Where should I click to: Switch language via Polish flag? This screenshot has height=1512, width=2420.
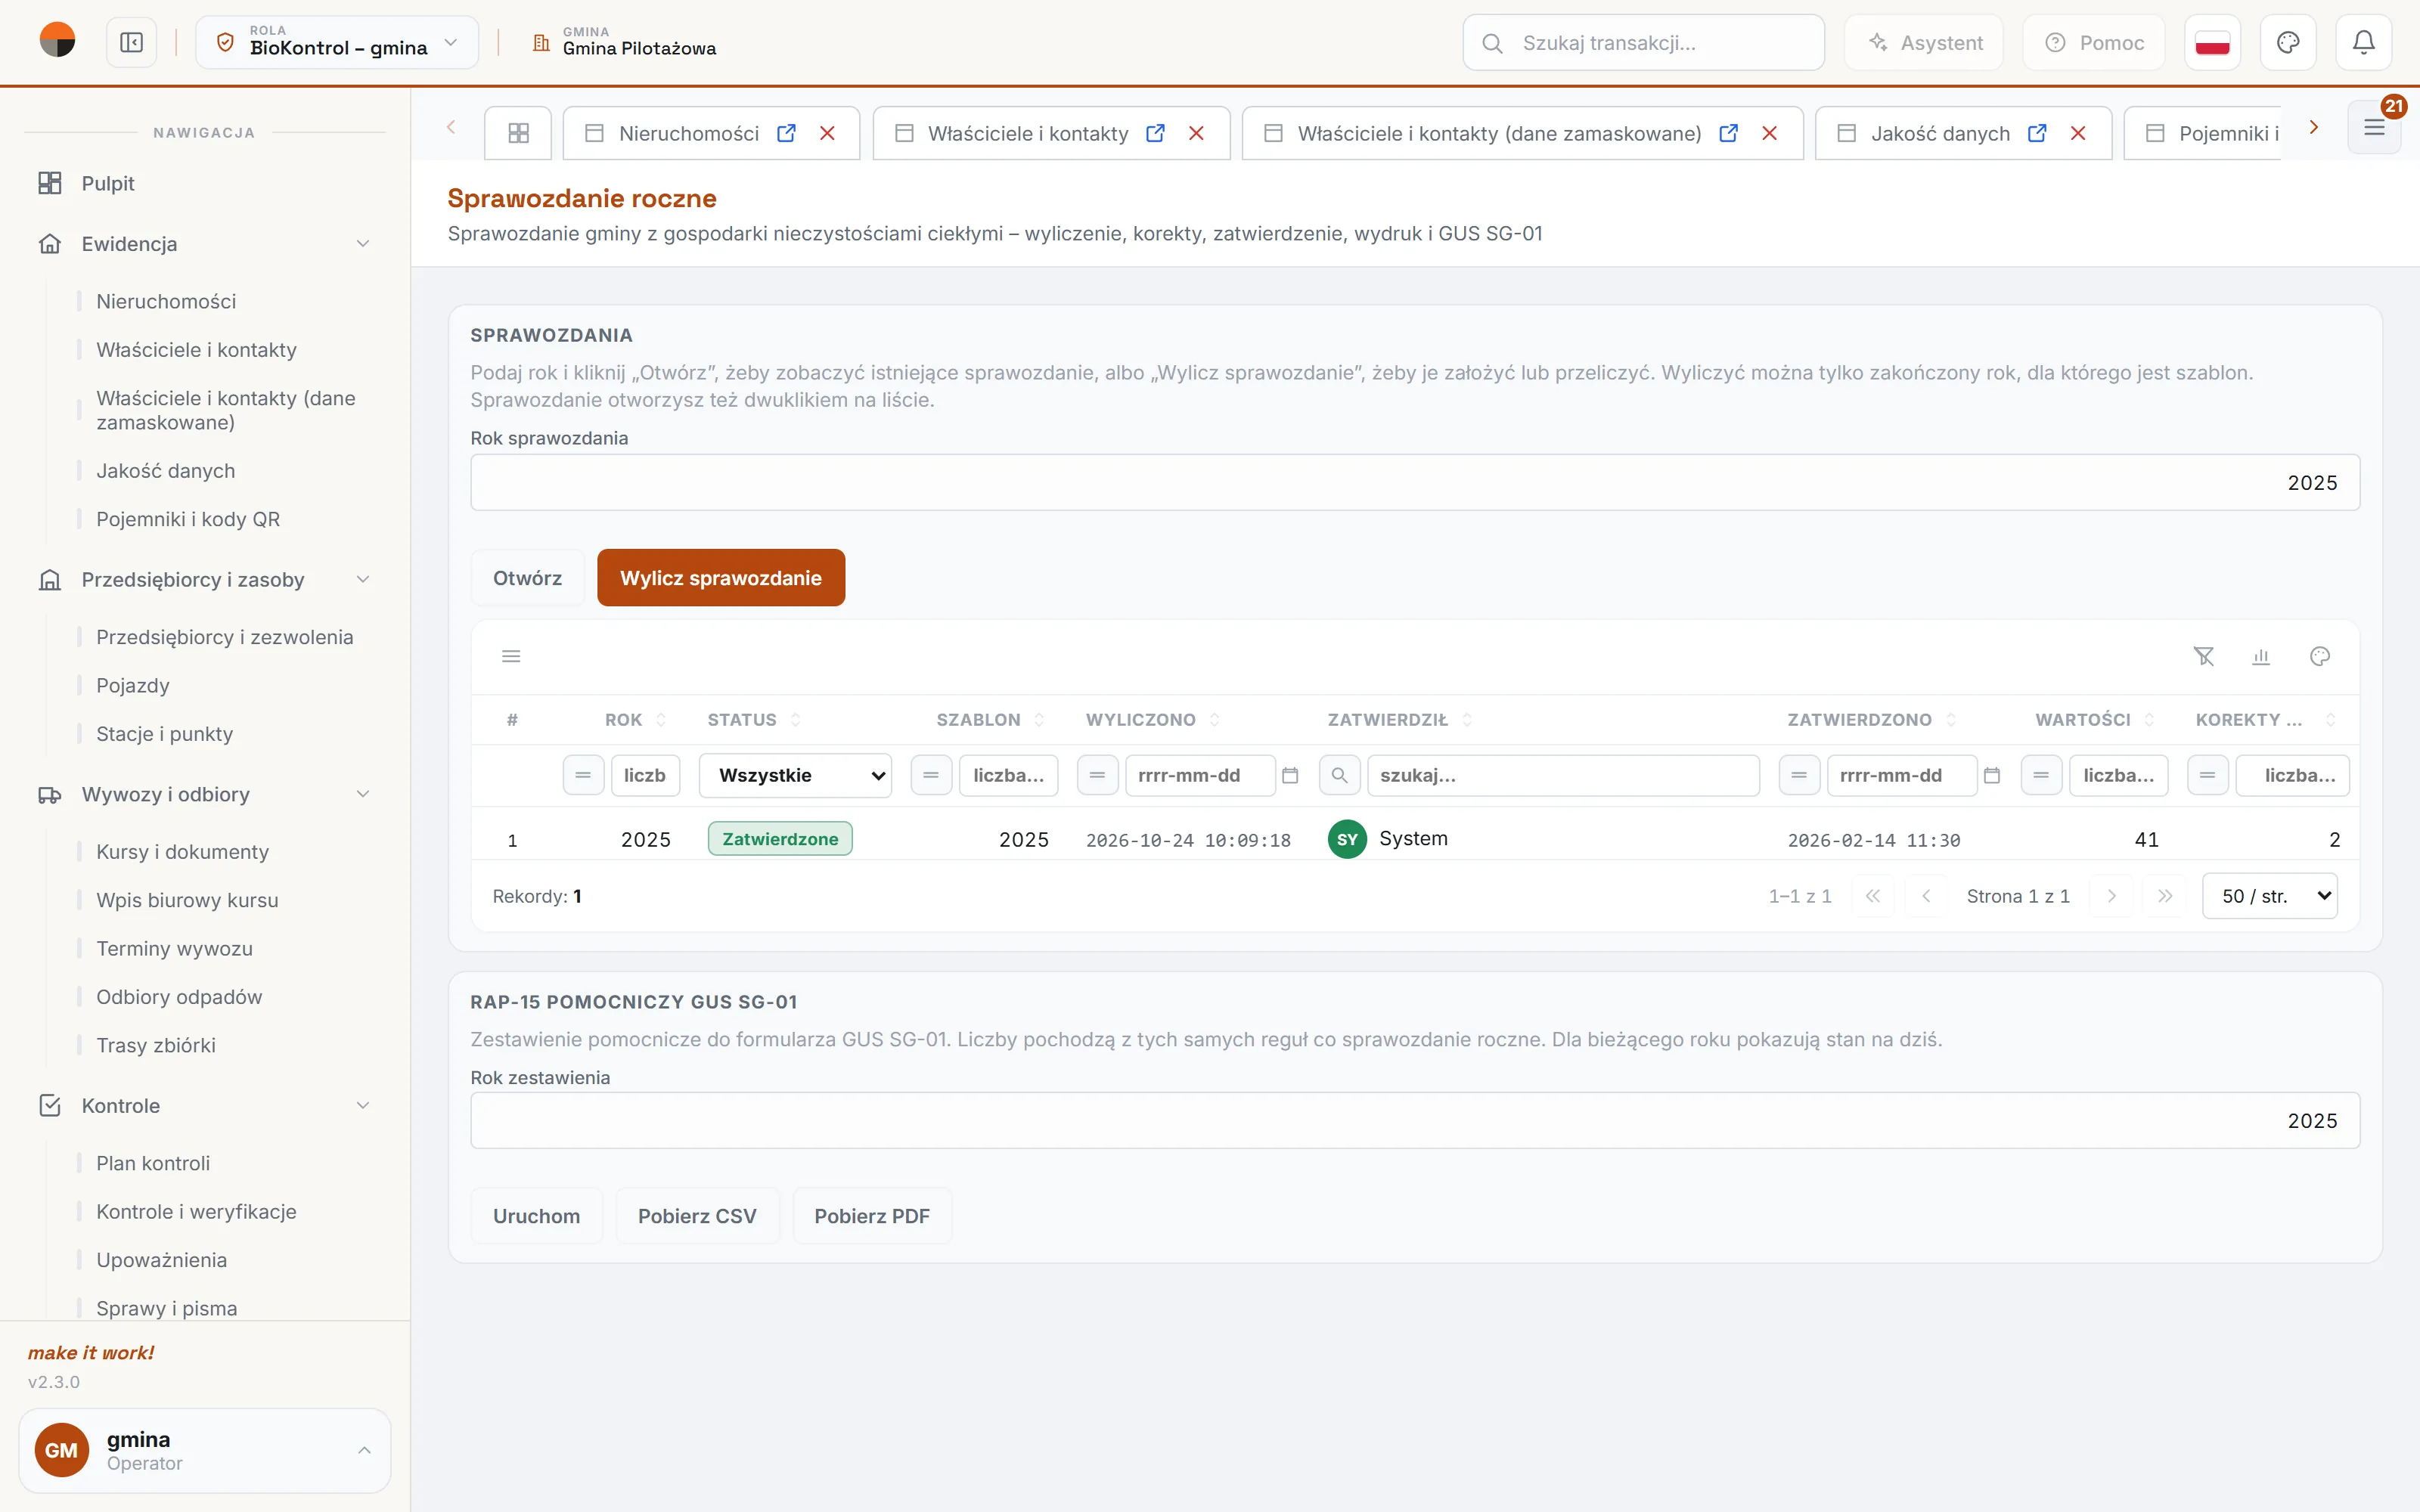2212,42
